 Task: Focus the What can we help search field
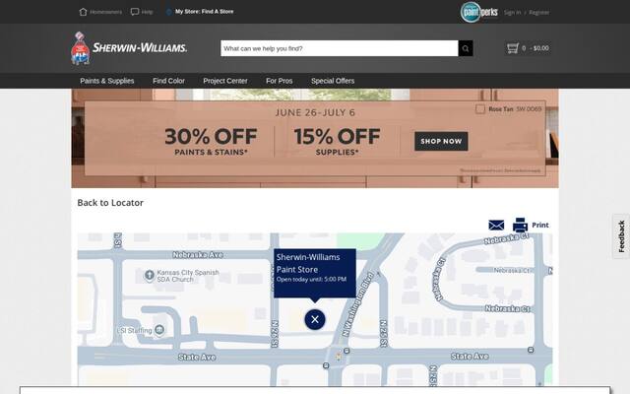pyautogui.click(x=340, y=48)
